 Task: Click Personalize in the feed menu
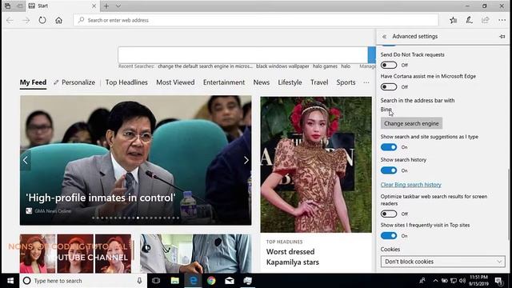coord(74,82)
